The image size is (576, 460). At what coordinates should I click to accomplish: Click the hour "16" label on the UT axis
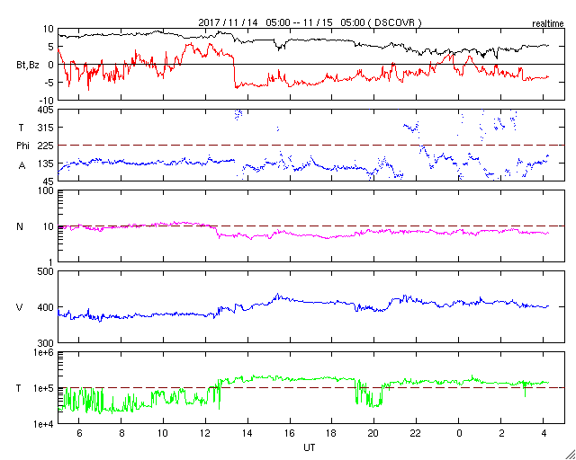290,433
